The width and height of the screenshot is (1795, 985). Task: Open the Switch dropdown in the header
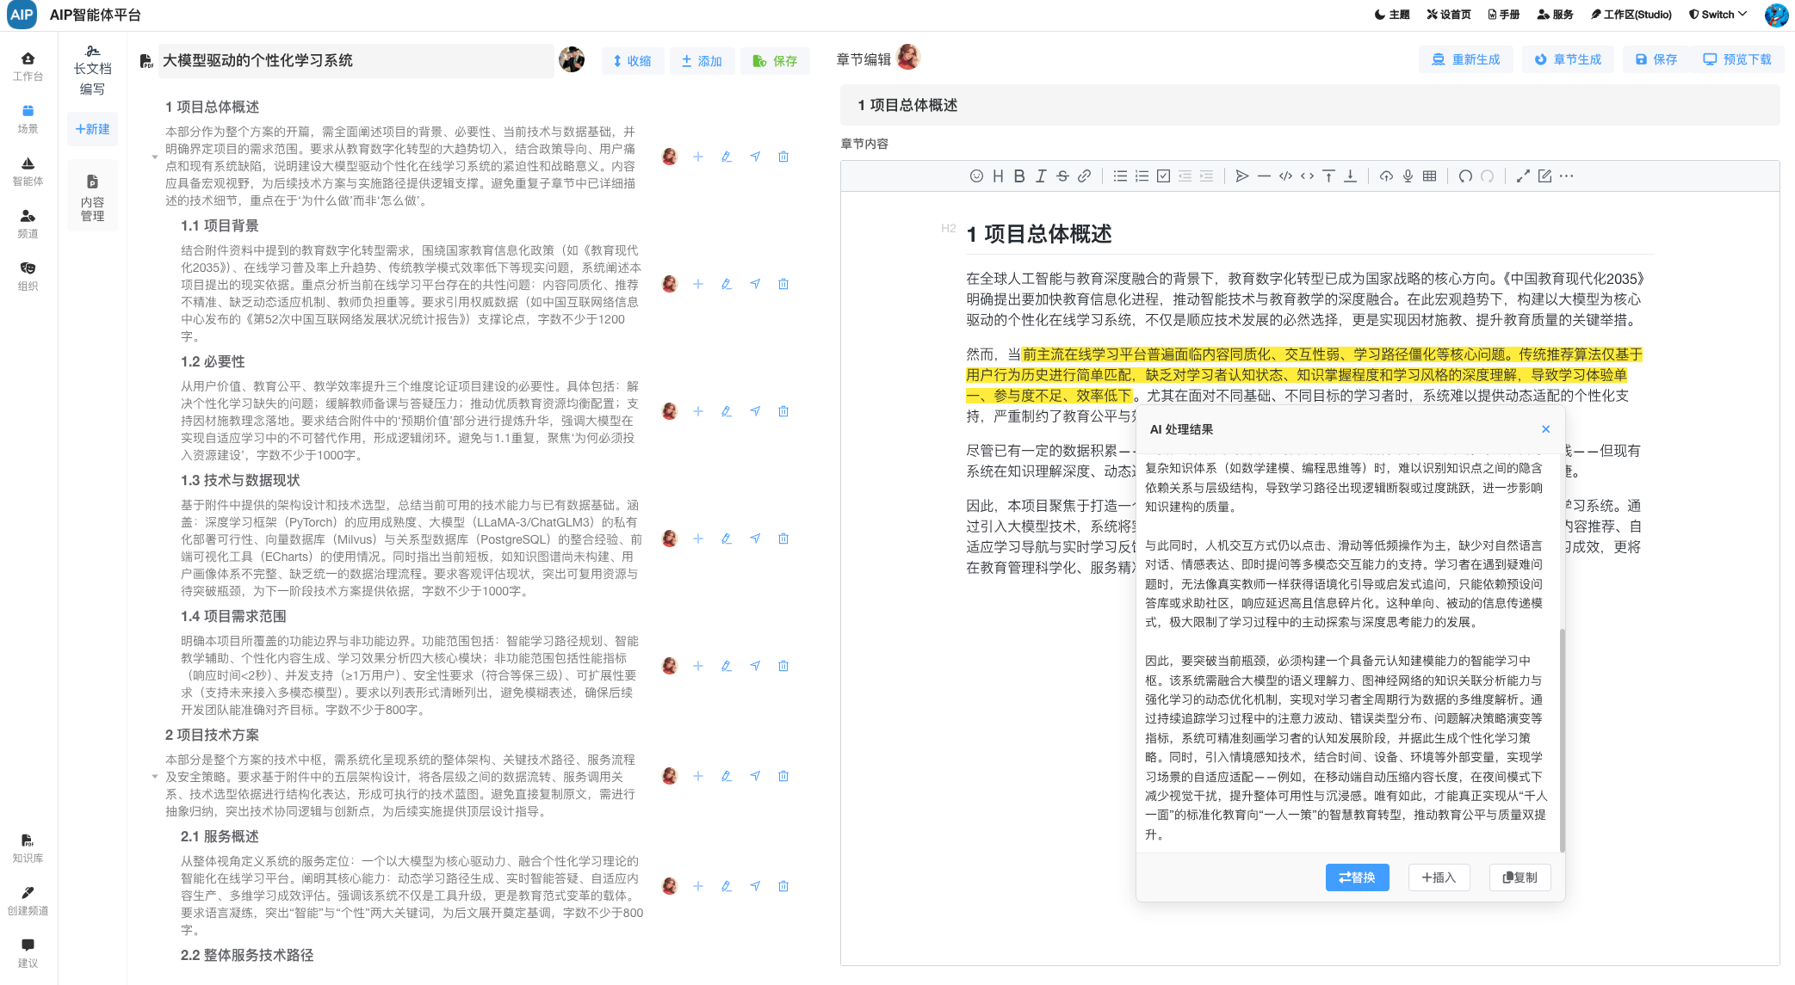coord(1718,15)
